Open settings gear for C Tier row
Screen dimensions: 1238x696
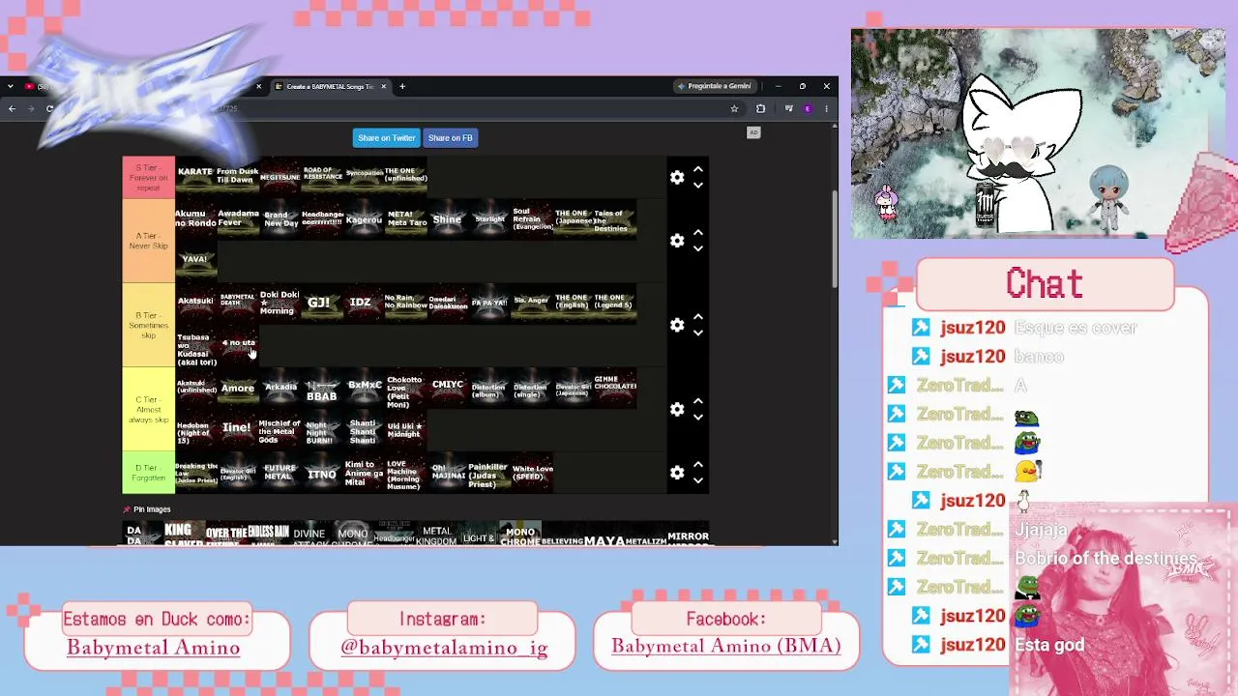pyautogui.click(x=677, y=409)
